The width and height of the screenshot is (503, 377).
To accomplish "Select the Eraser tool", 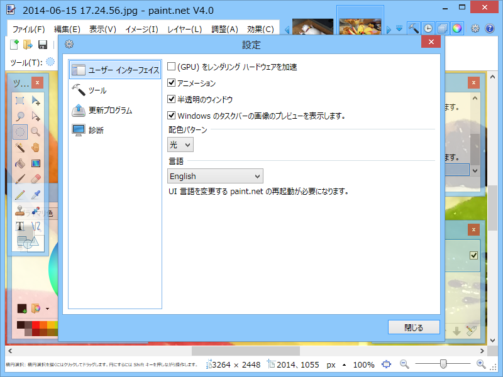I will 36,178.
